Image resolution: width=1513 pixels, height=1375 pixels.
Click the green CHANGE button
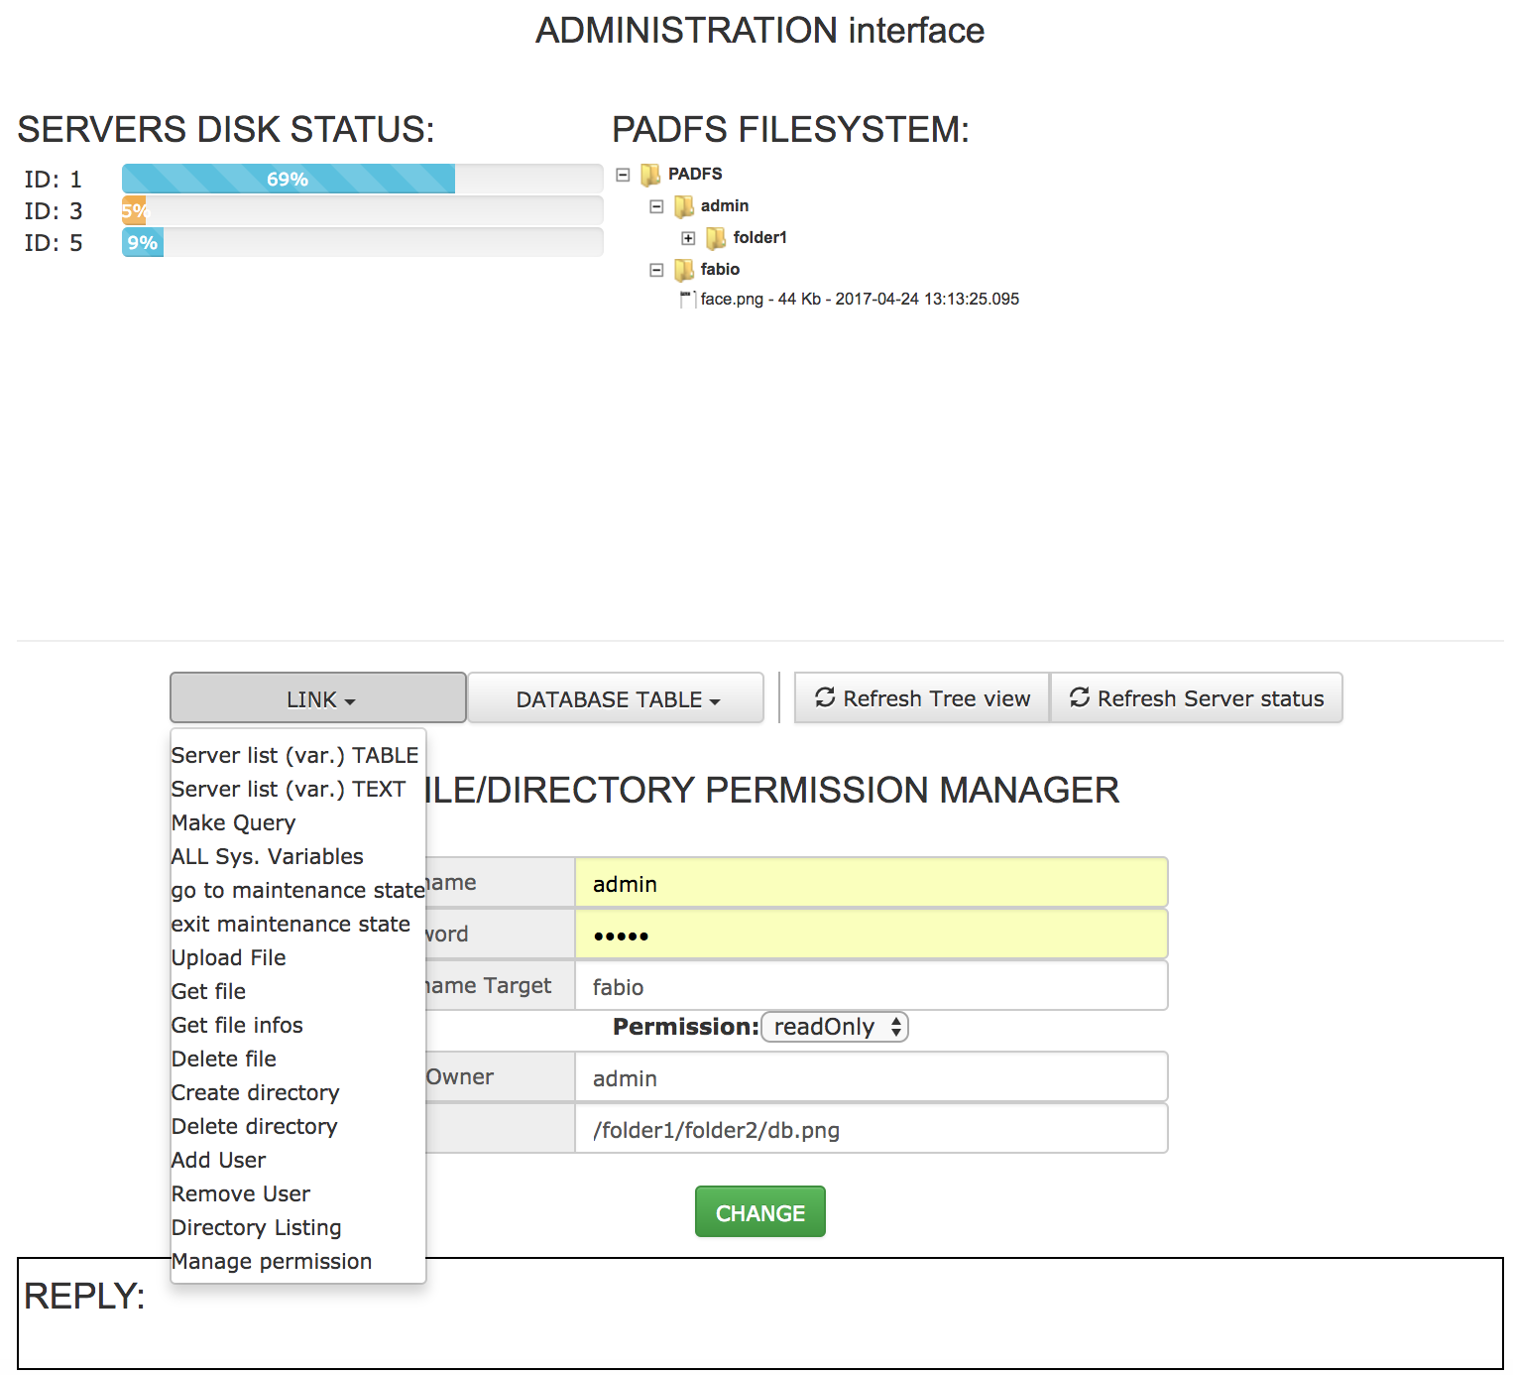760,1212
